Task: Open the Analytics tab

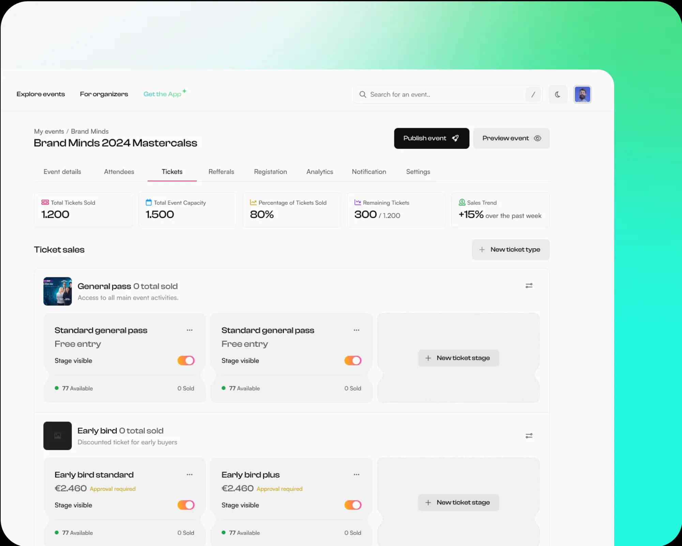Action: 320,172
